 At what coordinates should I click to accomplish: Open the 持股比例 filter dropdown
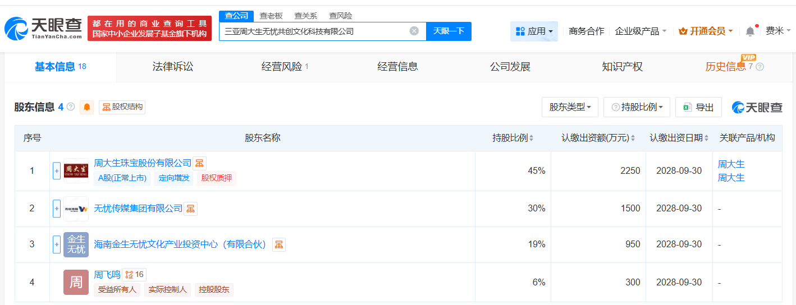(x=637, y=107)
